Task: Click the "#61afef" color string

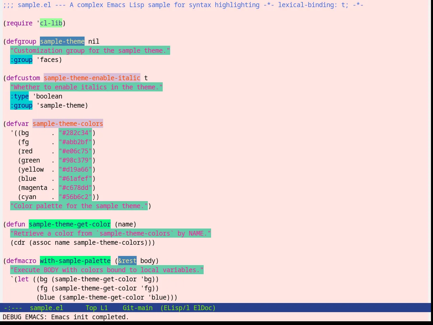Action: point(75,178)
